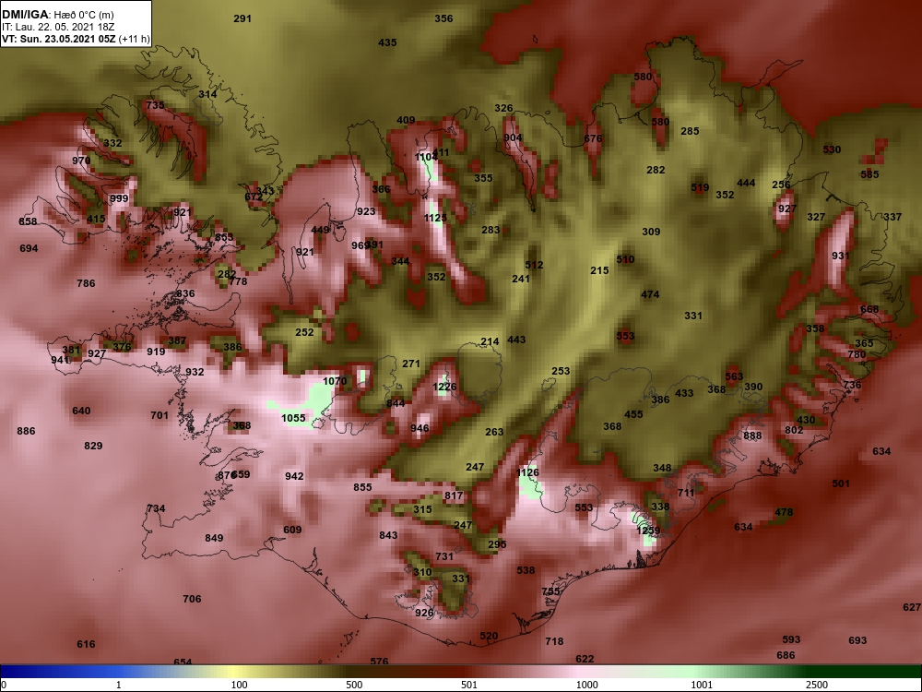Click the map value '263'

[x=494, y=431]
